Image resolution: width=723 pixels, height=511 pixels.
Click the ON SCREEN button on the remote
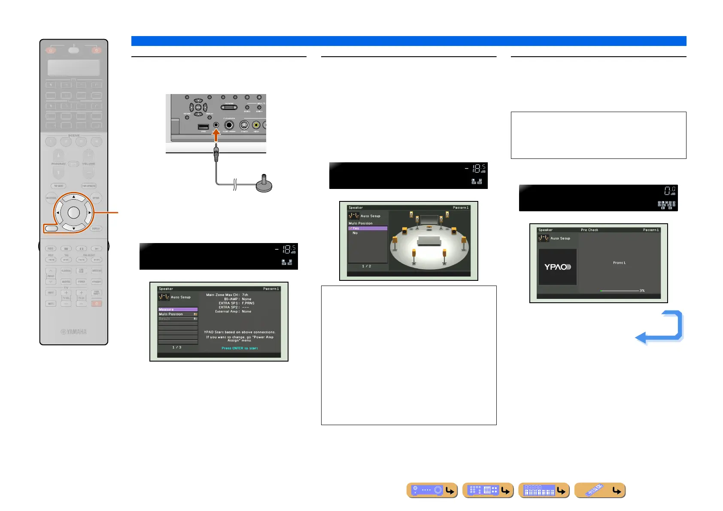pos(52,198)
